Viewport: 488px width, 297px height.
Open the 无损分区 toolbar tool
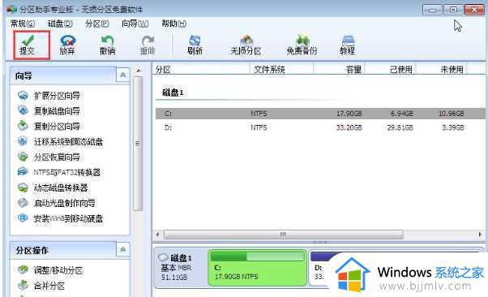[246, 45]
